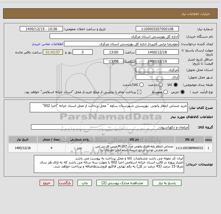This screenshot has height=214, width=221.
Task: Click the ردیف column header
Action: click(x=208, y=139)
